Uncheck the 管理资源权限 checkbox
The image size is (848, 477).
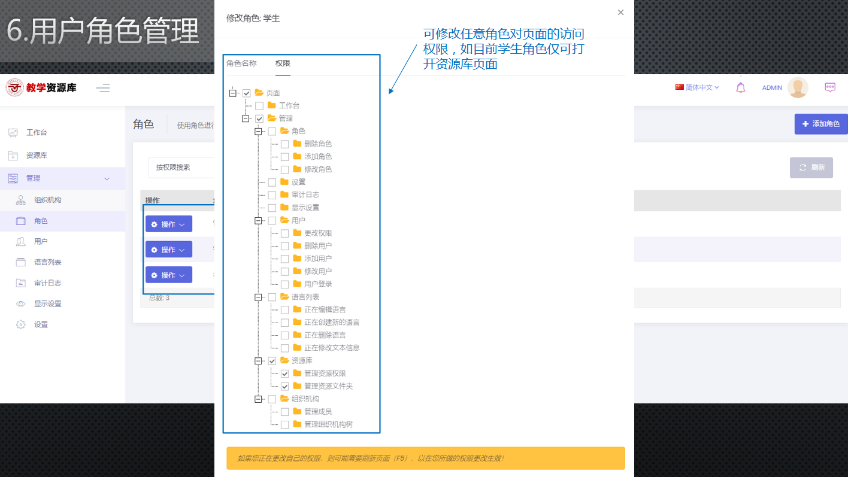pos(284,373)
